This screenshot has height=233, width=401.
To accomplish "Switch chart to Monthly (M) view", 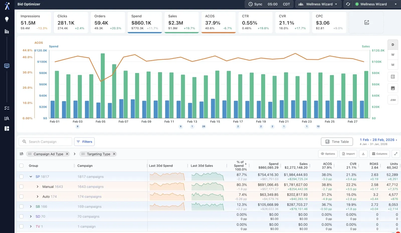I will tap(393, 65).
